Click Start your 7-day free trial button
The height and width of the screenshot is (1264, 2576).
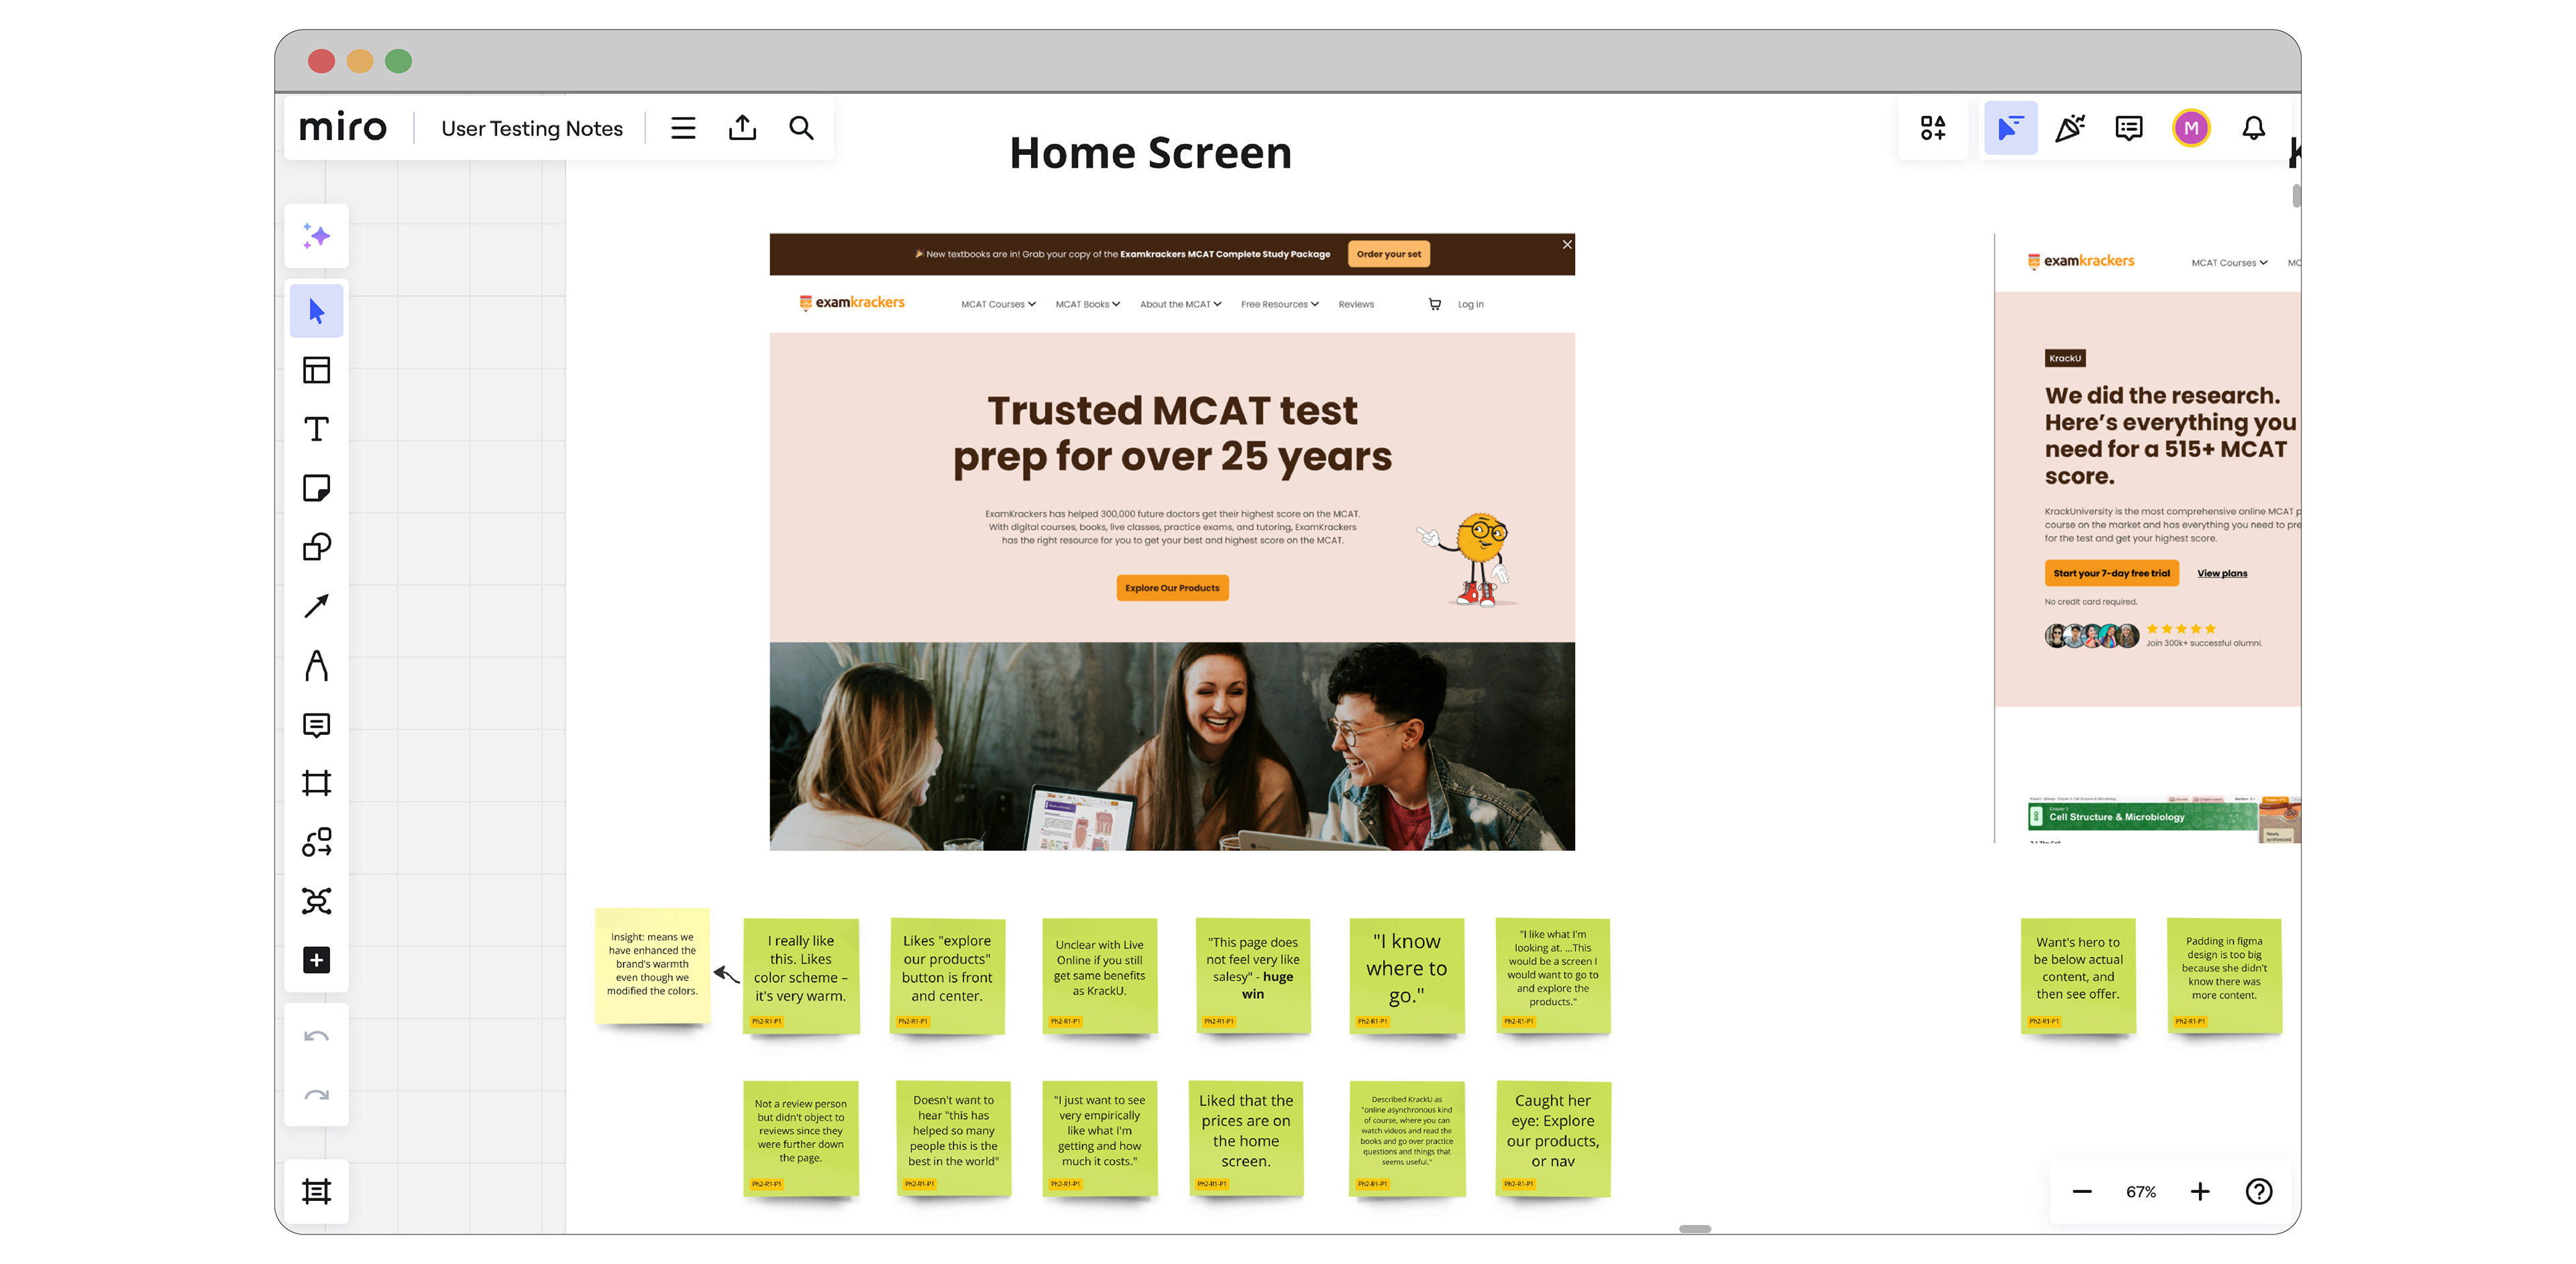[2111, 573]
